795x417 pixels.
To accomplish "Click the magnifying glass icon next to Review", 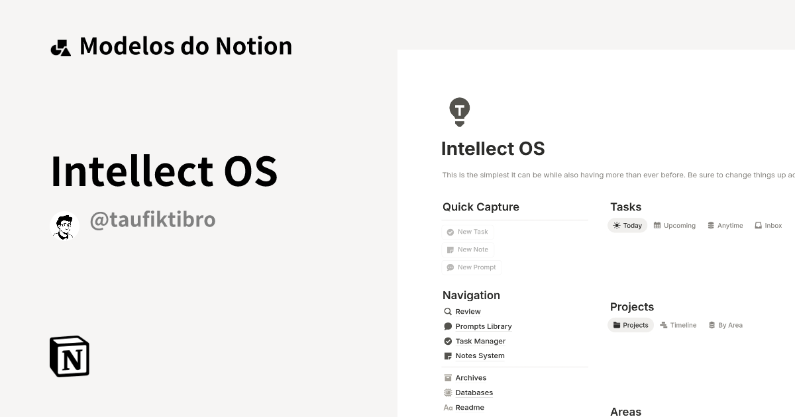I will pos(448,311).
